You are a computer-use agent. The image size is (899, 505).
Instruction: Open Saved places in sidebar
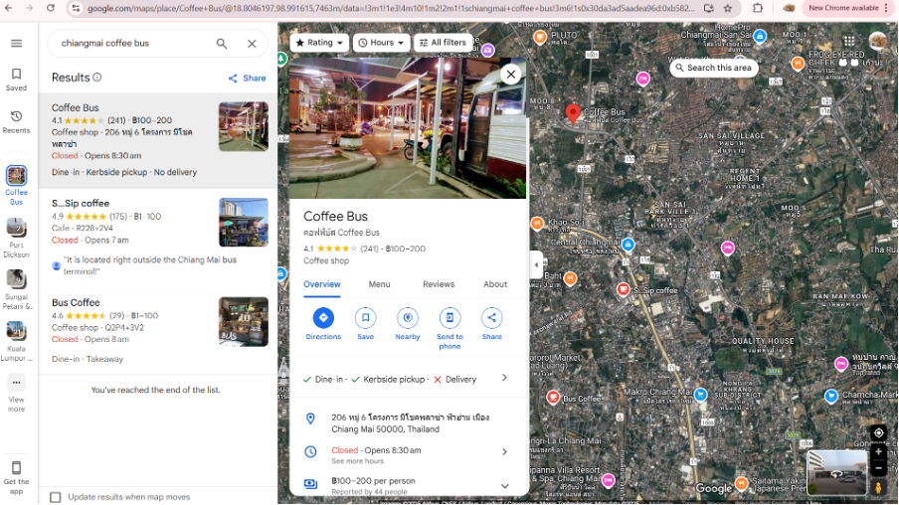16,80
